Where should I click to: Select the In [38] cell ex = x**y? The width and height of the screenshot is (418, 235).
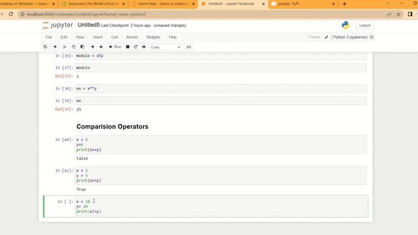pyautogui.click(x=221, y=89)
